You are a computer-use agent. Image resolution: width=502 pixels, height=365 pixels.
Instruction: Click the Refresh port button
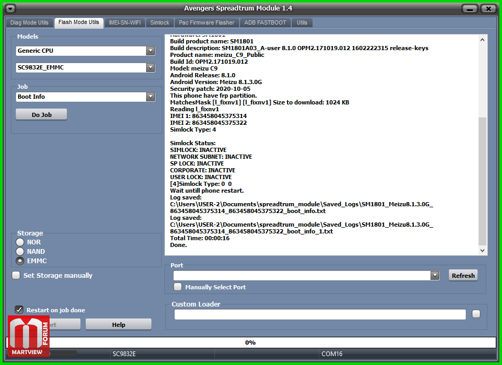point(463,276)
